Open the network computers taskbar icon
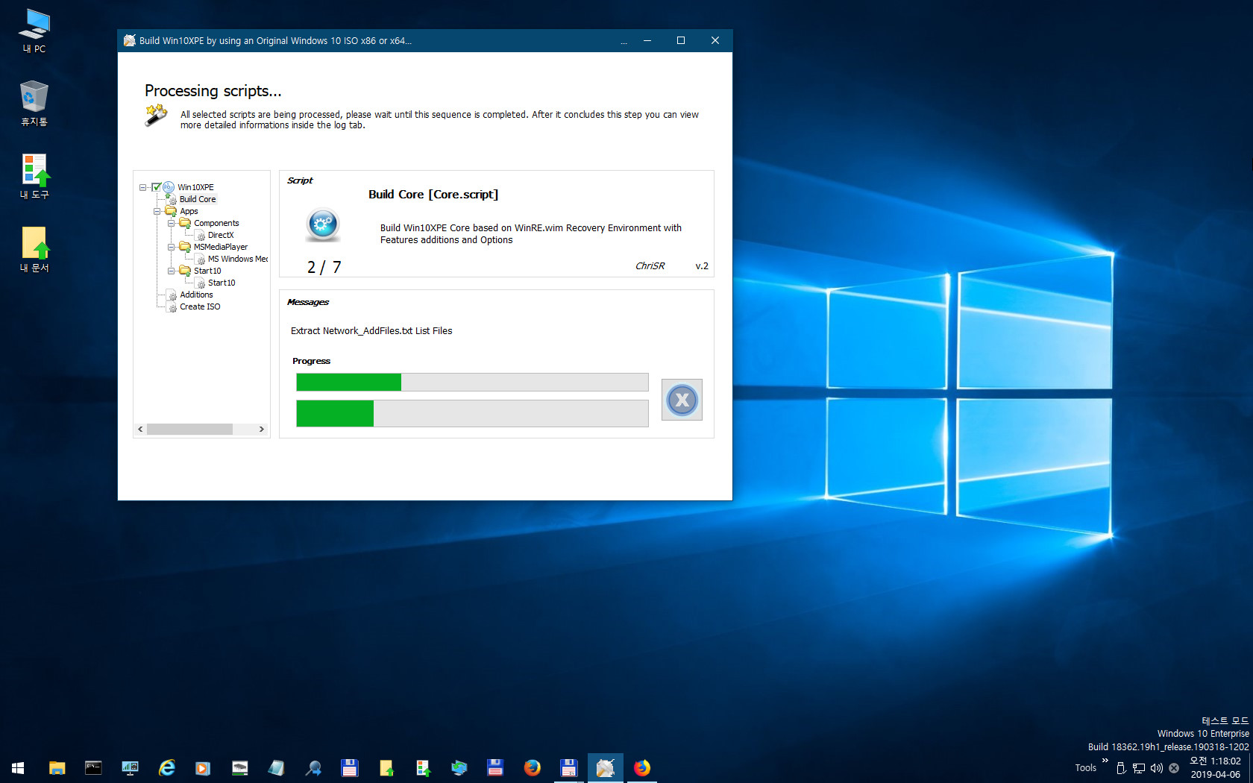The image size is (1253, 783). pyautogui.click(x=459, y=767)
